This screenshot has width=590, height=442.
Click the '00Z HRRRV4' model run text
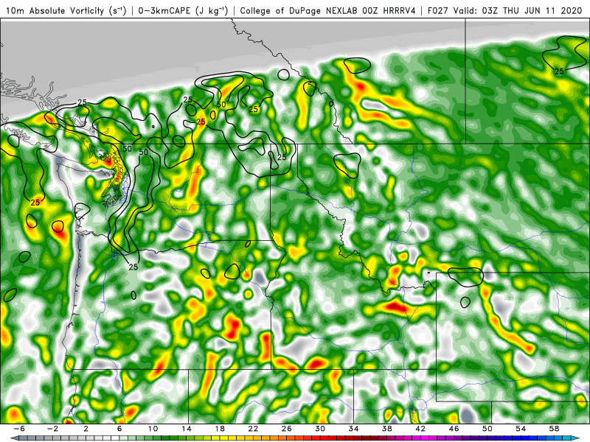[x=389, y=10]
